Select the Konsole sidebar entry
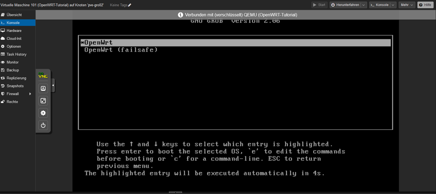436x194 pixels. tap(18, 23)
